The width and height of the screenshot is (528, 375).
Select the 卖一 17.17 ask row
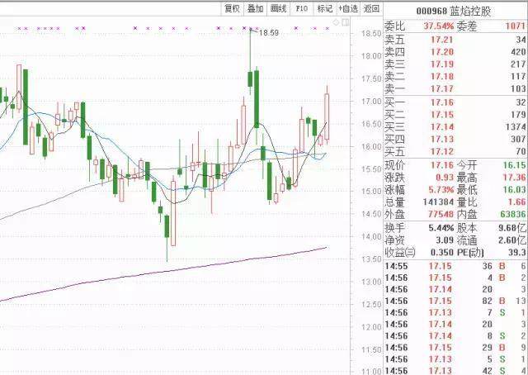pyautogui.click(x=455, y=88)
